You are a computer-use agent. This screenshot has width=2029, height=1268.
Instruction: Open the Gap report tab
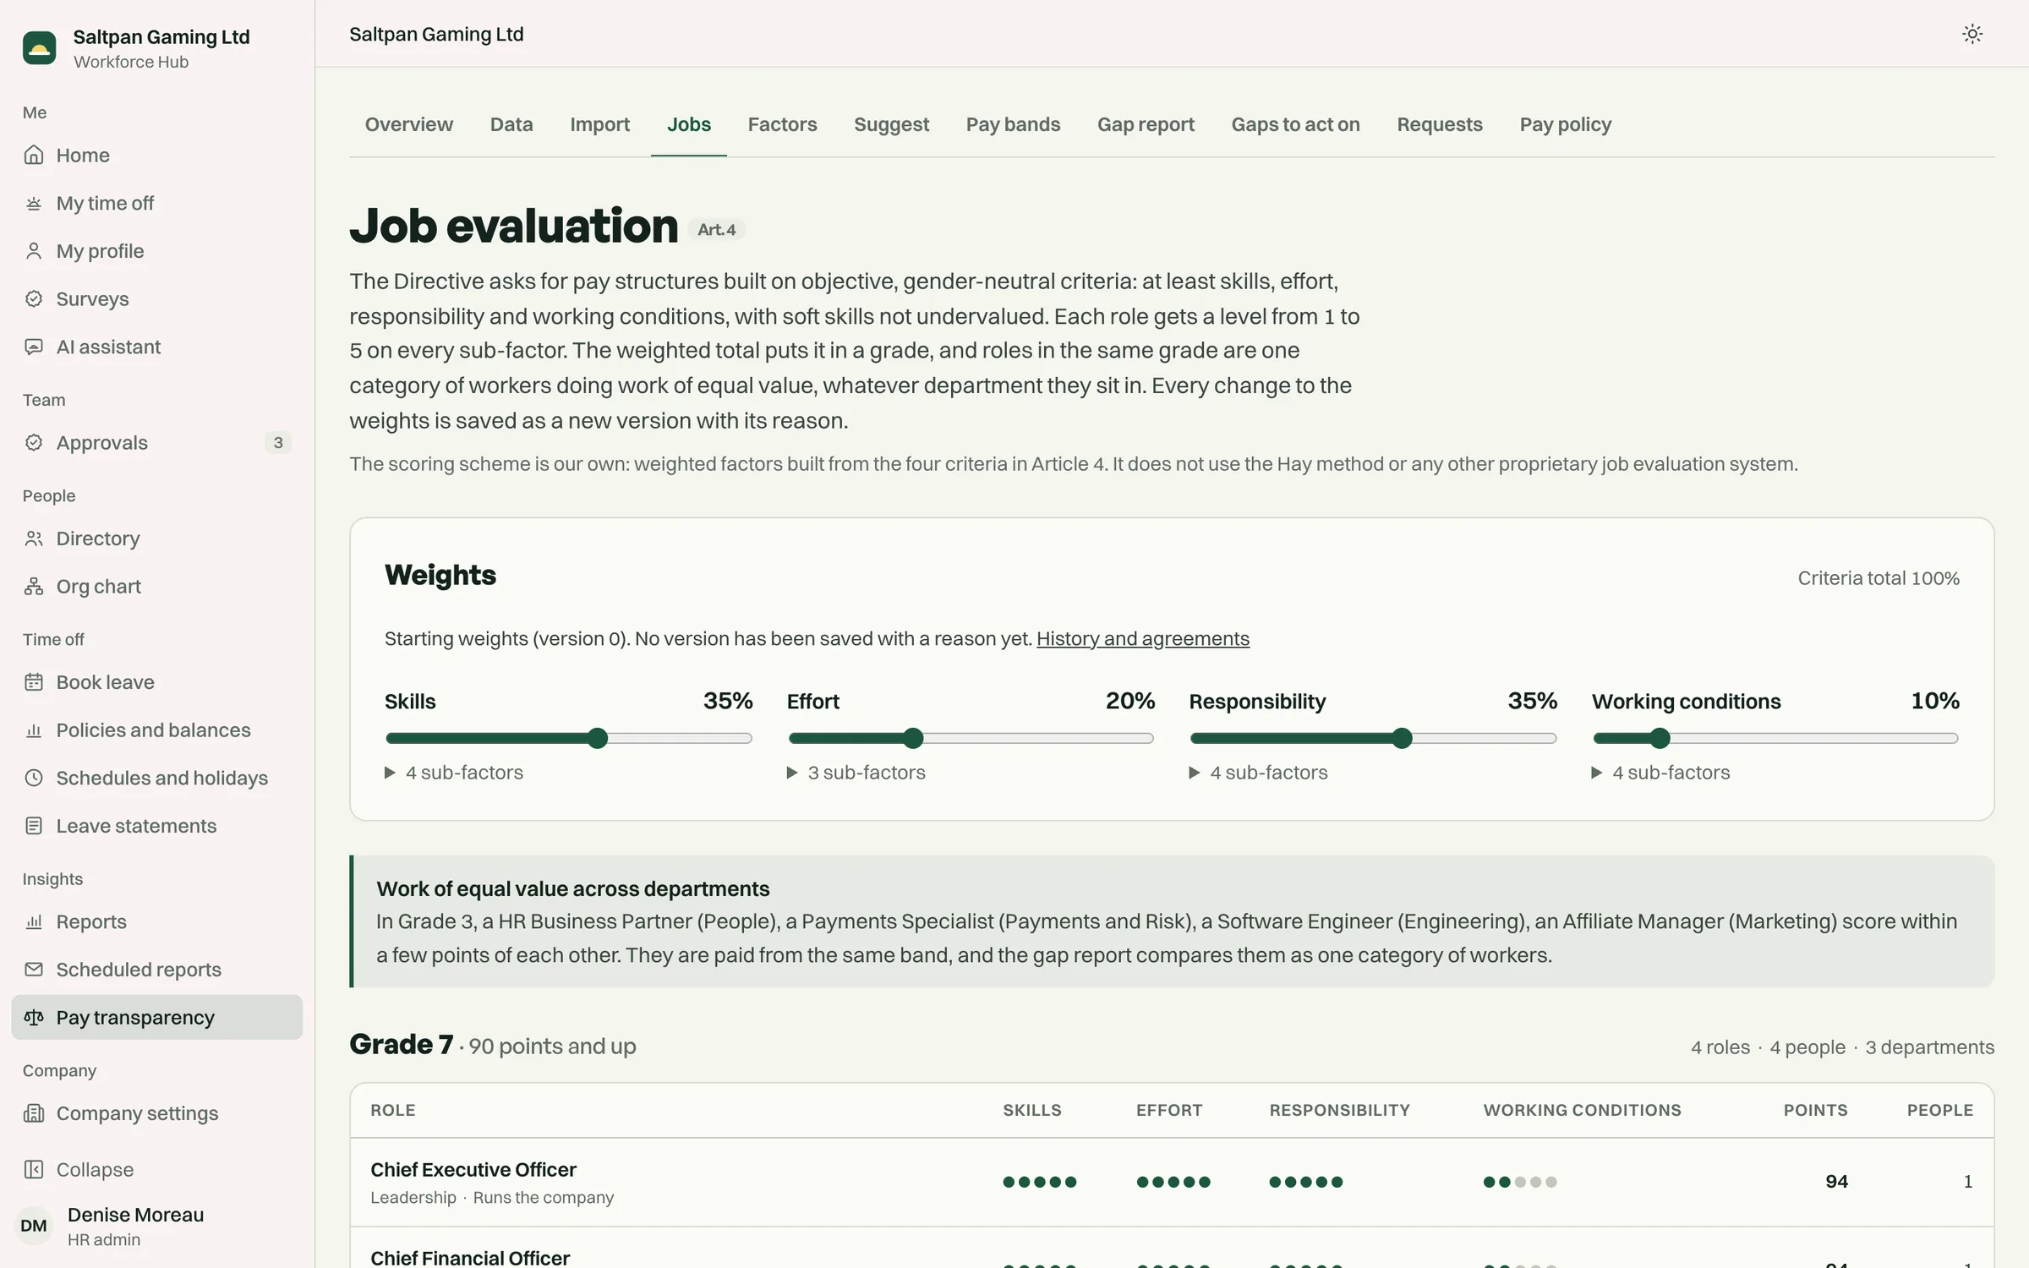(x=1146, y=124)
